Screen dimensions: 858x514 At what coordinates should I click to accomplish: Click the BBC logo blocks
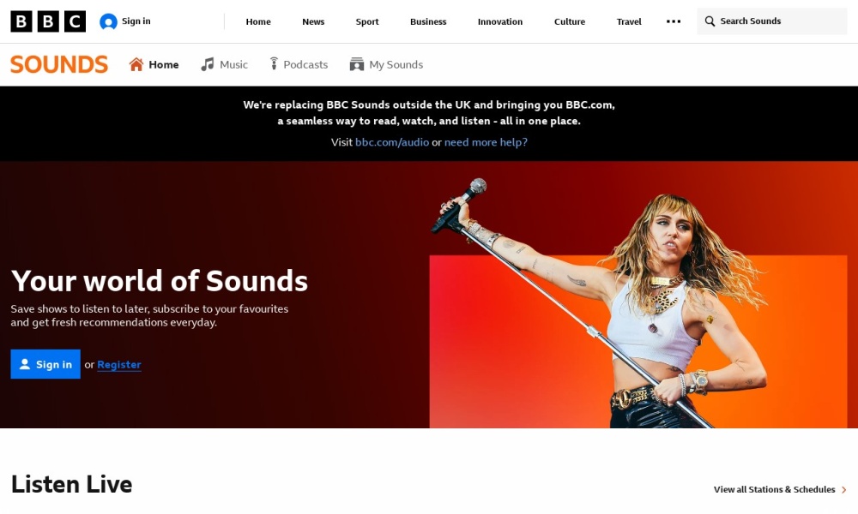point(48,21)
